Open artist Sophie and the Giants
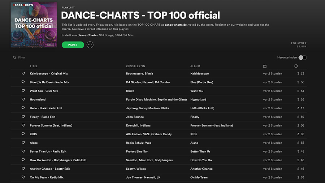The width and height of the screenshot is (325, 183). tap(172, 99)
